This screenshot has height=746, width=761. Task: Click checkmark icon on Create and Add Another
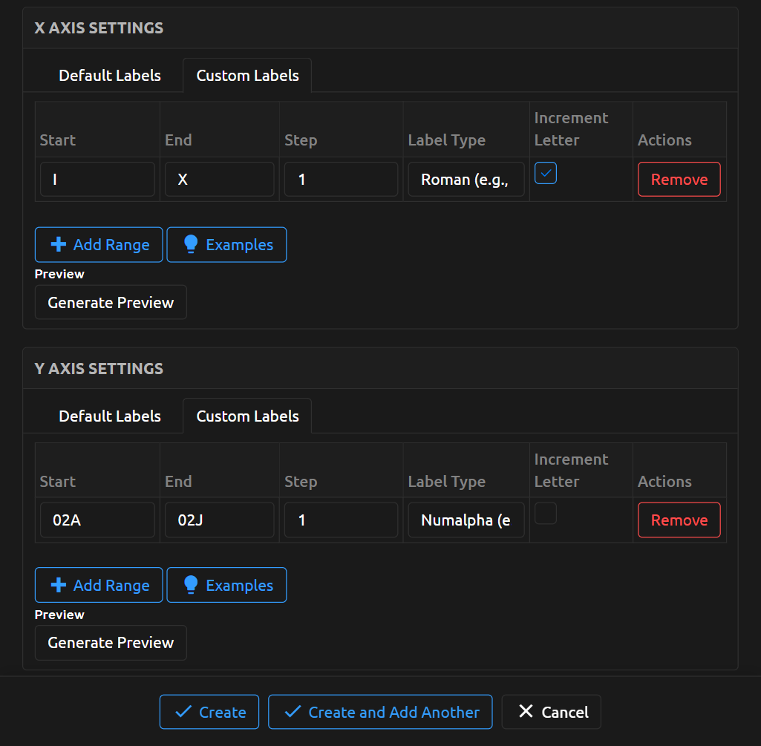(293, 712)
